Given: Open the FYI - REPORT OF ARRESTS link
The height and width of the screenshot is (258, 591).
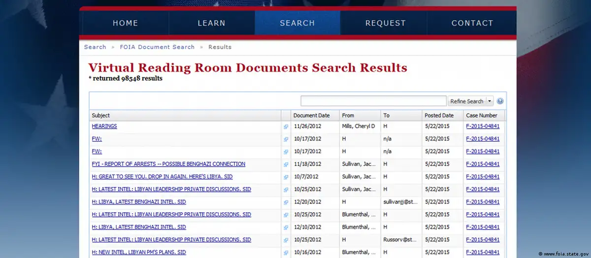Looking at the screenshot, I should point(168,164).
